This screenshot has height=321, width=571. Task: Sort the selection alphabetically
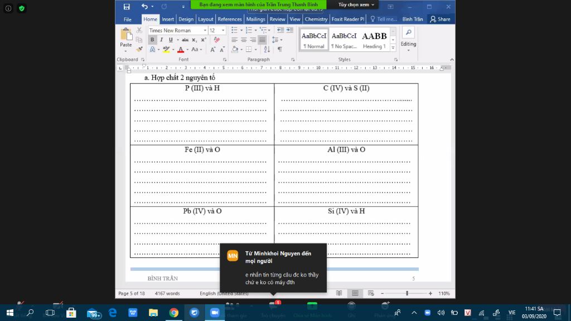pos(267,50)
